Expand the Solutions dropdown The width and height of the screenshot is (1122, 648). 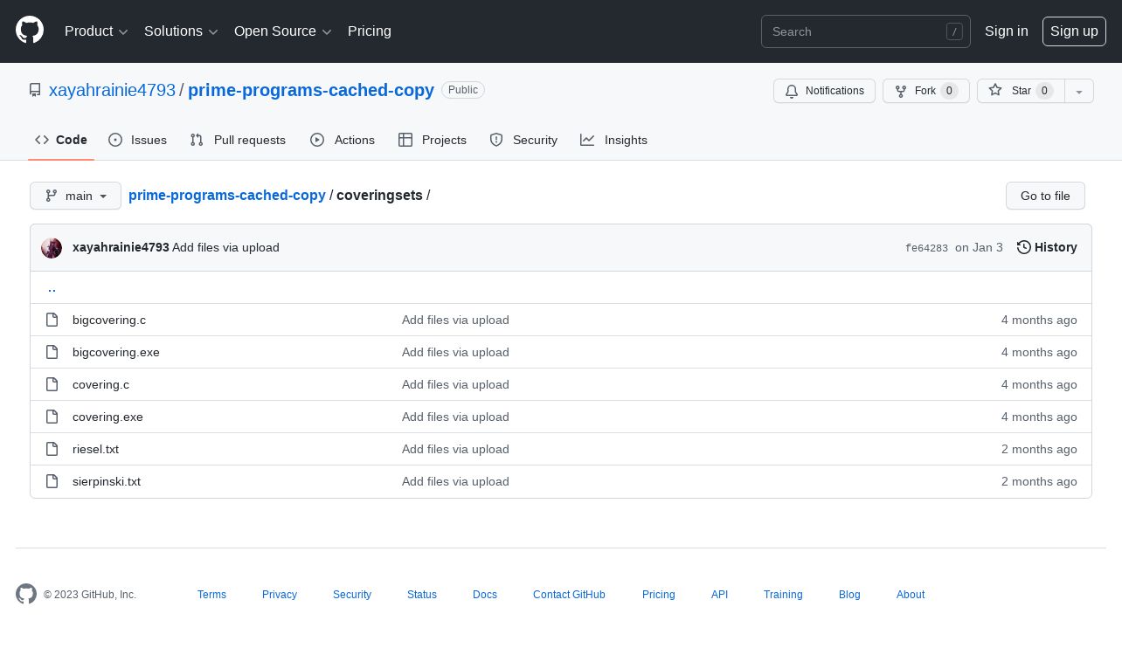(x=181, y=31)
